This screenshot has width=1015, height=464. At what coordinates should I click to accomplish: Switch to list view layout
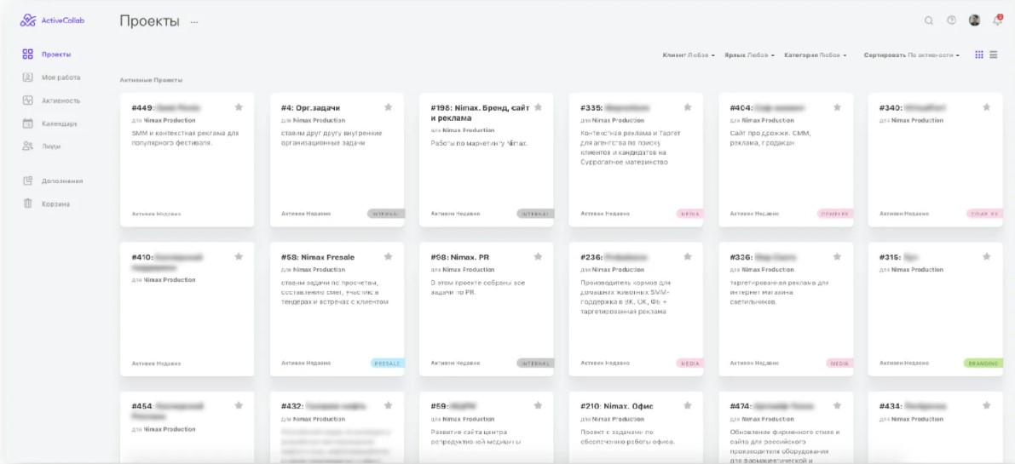[993, 55]
